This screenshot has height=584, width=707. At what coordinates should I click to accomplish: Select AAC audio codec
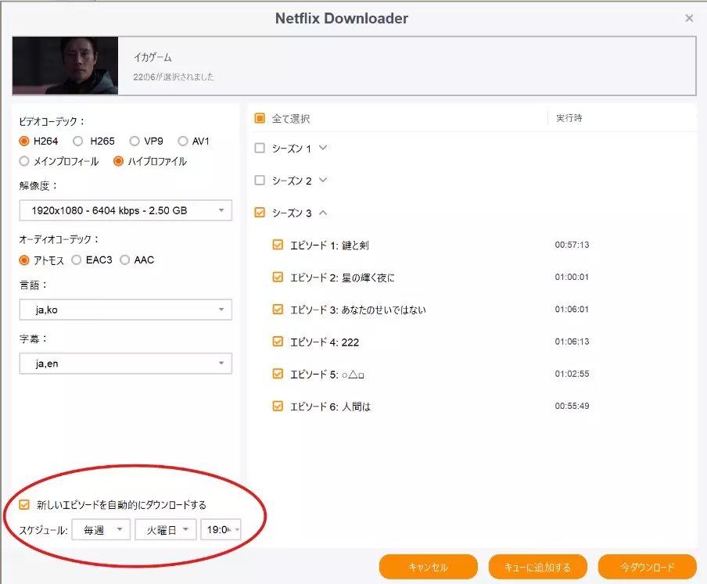(125, 260)
